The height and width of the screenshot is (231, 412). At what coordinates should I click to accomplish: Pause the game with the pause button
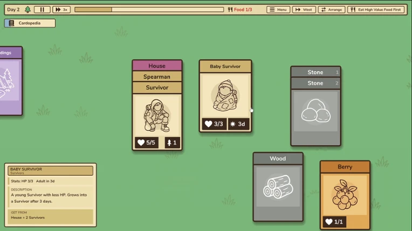(42, 10)
